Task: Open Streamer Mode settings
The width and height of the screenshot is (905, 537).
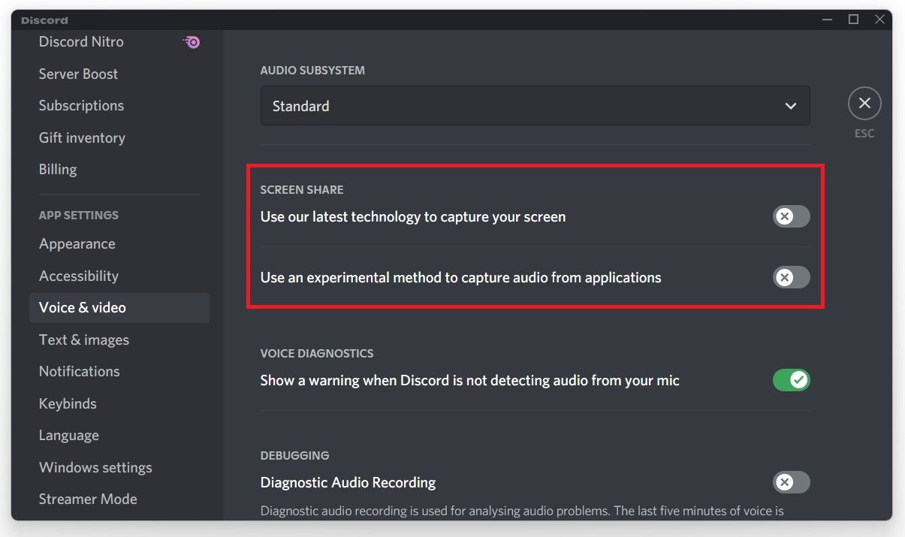Action: point(88,499)
